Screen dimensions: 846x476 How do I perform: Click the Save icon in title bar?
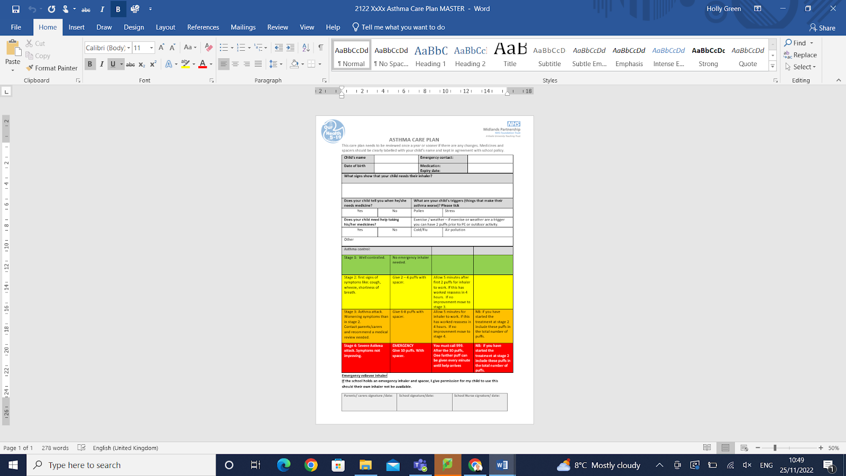15,9
